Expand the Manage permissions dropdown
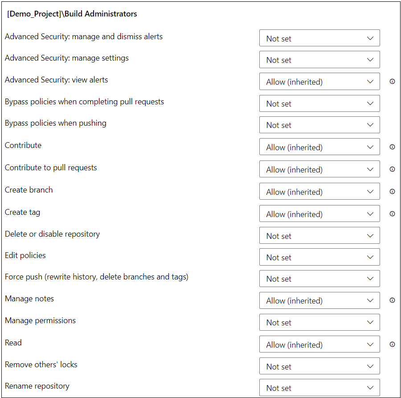The width and height of the screenshot is (401, 398). click(319, 322)
